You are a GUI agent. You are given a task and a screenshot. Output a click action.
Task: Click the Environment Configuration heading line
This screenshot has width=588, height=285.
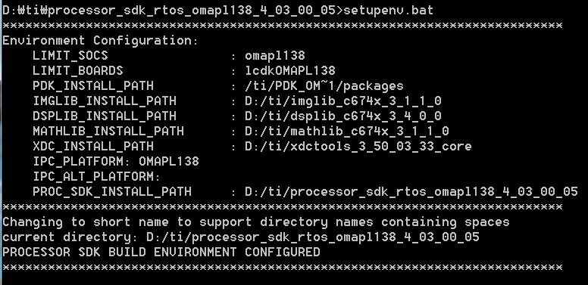100,40
